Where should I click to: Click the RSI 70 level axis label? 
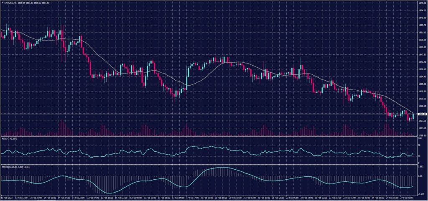[x=420, y=145]
